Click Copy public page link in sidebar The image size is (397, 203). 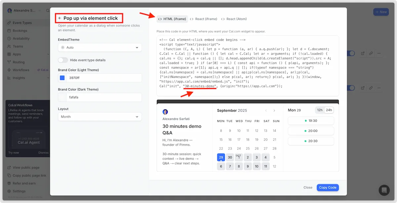pos(29,176)
